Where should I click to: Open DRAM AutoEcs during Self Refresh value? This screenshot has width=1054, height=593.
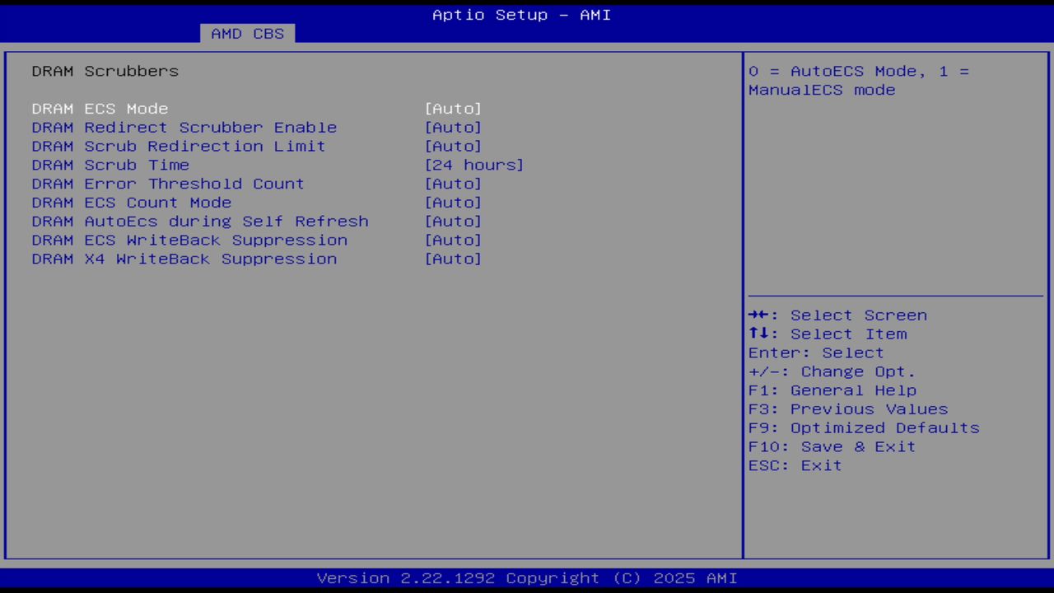pyautogui.click(x=453, y=222)
